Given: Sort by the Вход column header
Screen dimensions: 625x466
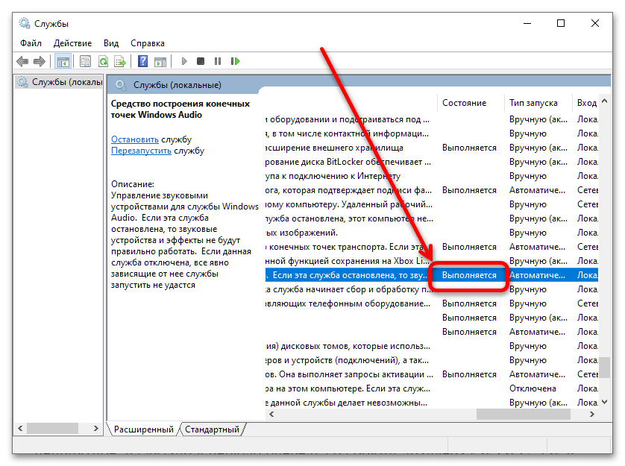Looking at the screenshot, I should click(x=586, y=103).
